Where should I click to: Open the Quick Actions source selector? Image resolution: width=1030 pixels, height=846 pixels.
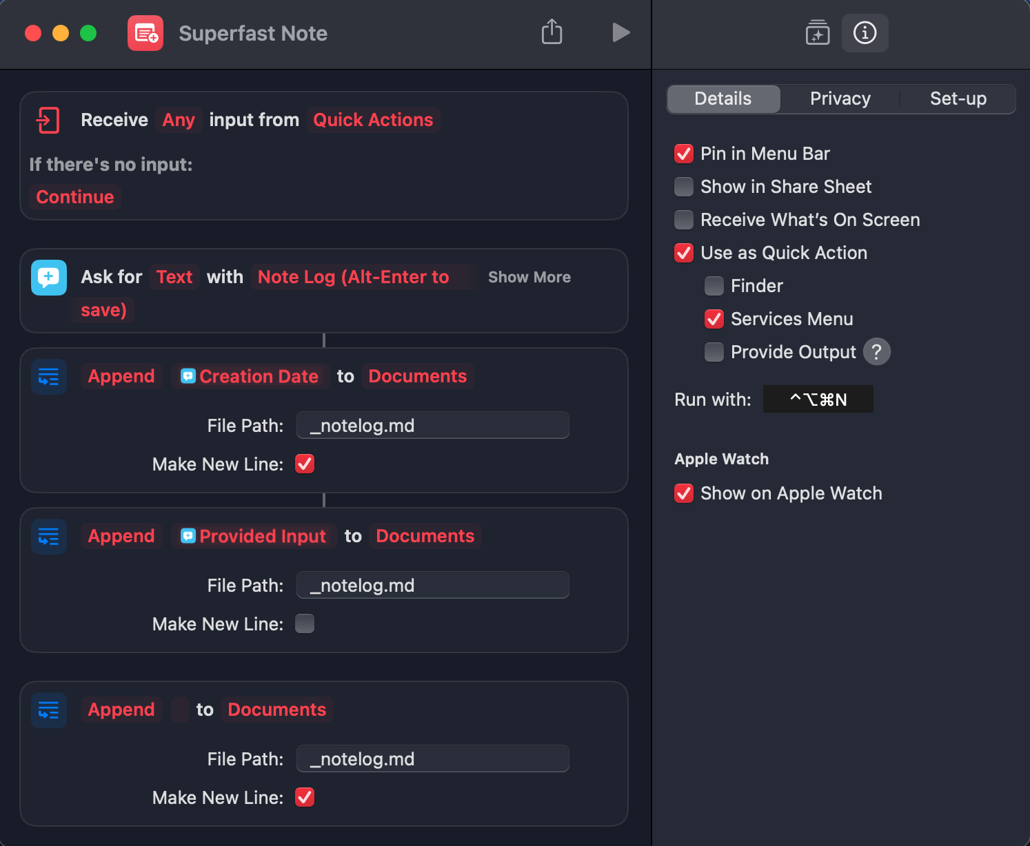click(373, 120)
